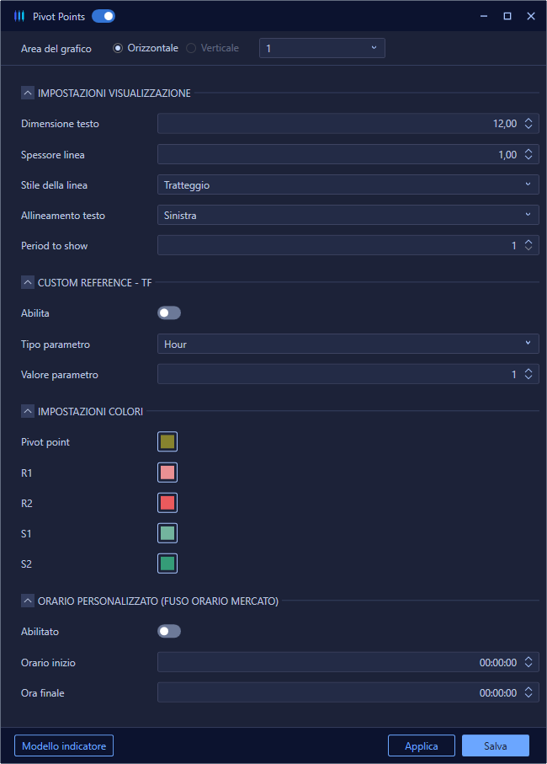
Task: Click the Dimensione testo stepper arrows
Action: (528, 124)
